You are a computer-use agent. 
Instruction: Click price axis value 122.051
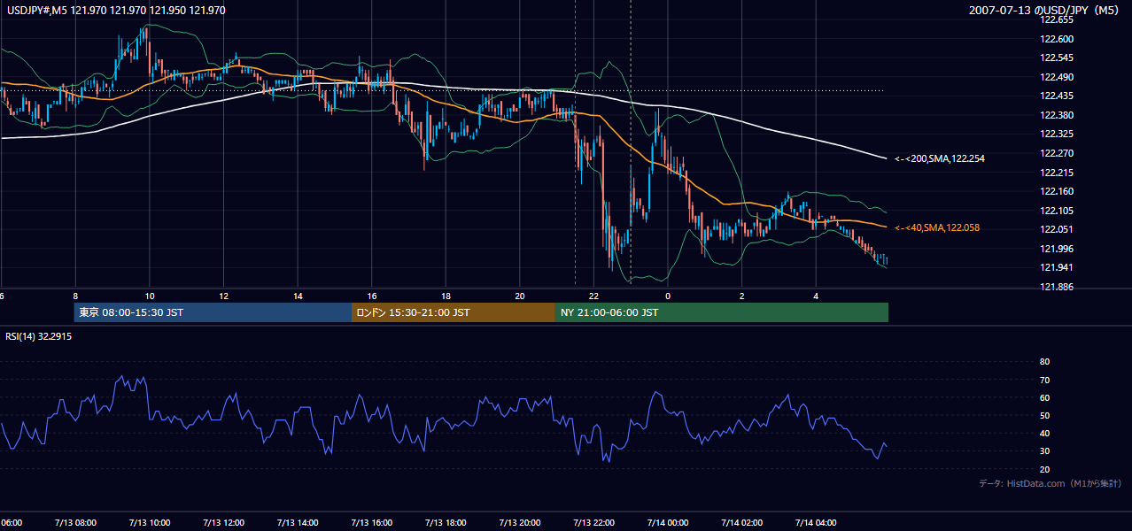1058,229
